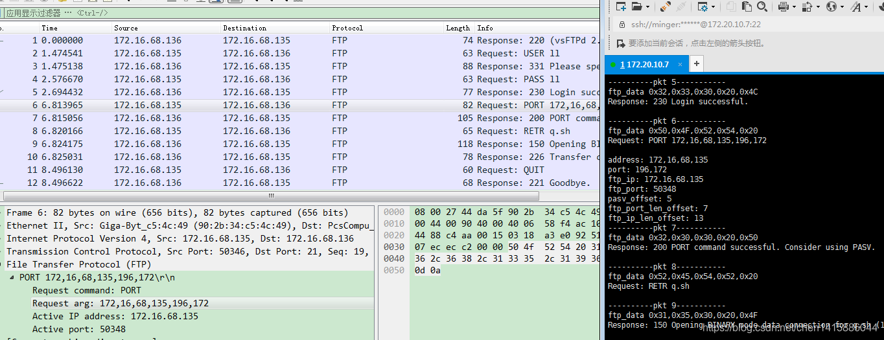This screenshot has width=884, height=340.
Task: Open the encoding globe icon
Action: click(x=832, y=6)
